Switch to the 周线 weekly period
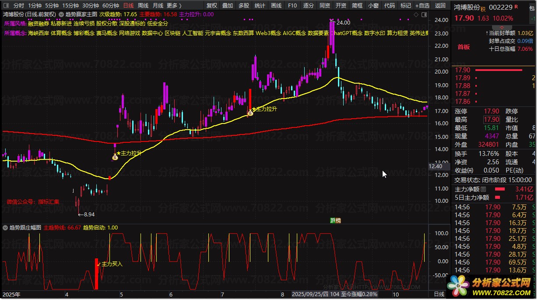The height and width of the screenshot is (300, 538). point(143,6)
